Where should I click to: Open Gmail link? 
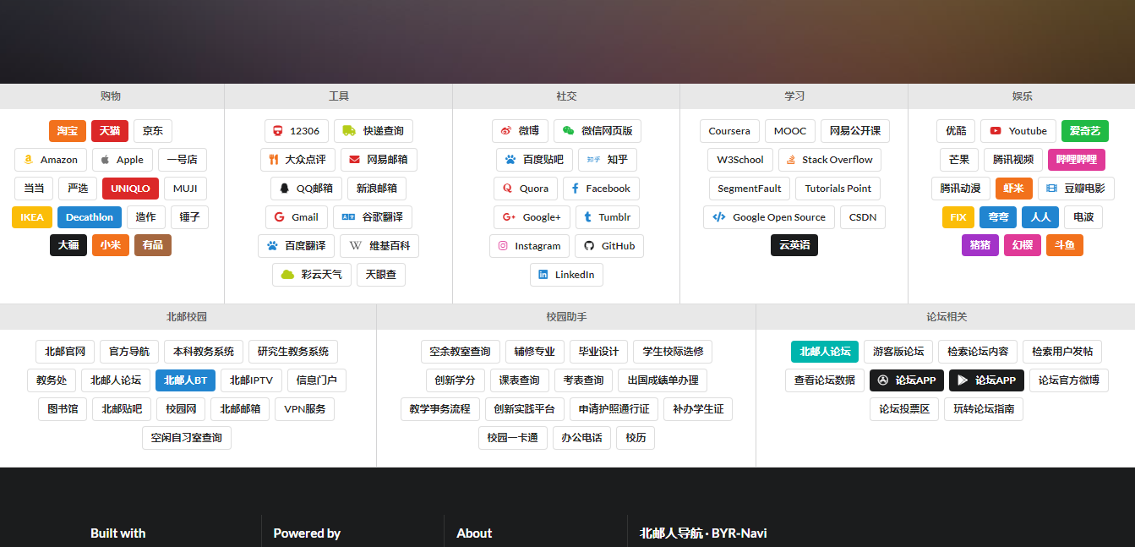point(297,217)
